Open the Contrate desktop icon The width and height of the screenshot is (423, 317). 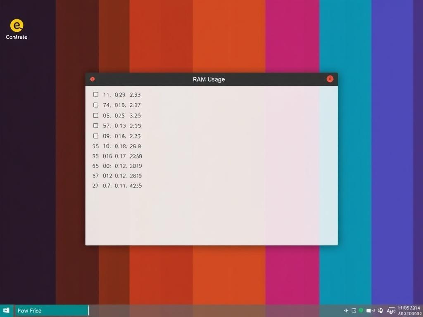[x=16, y=26]
